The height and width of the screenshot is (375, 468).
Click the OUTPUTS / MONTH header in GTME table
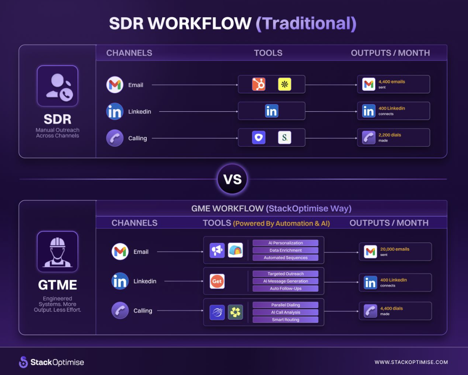[x=389, y=223]
